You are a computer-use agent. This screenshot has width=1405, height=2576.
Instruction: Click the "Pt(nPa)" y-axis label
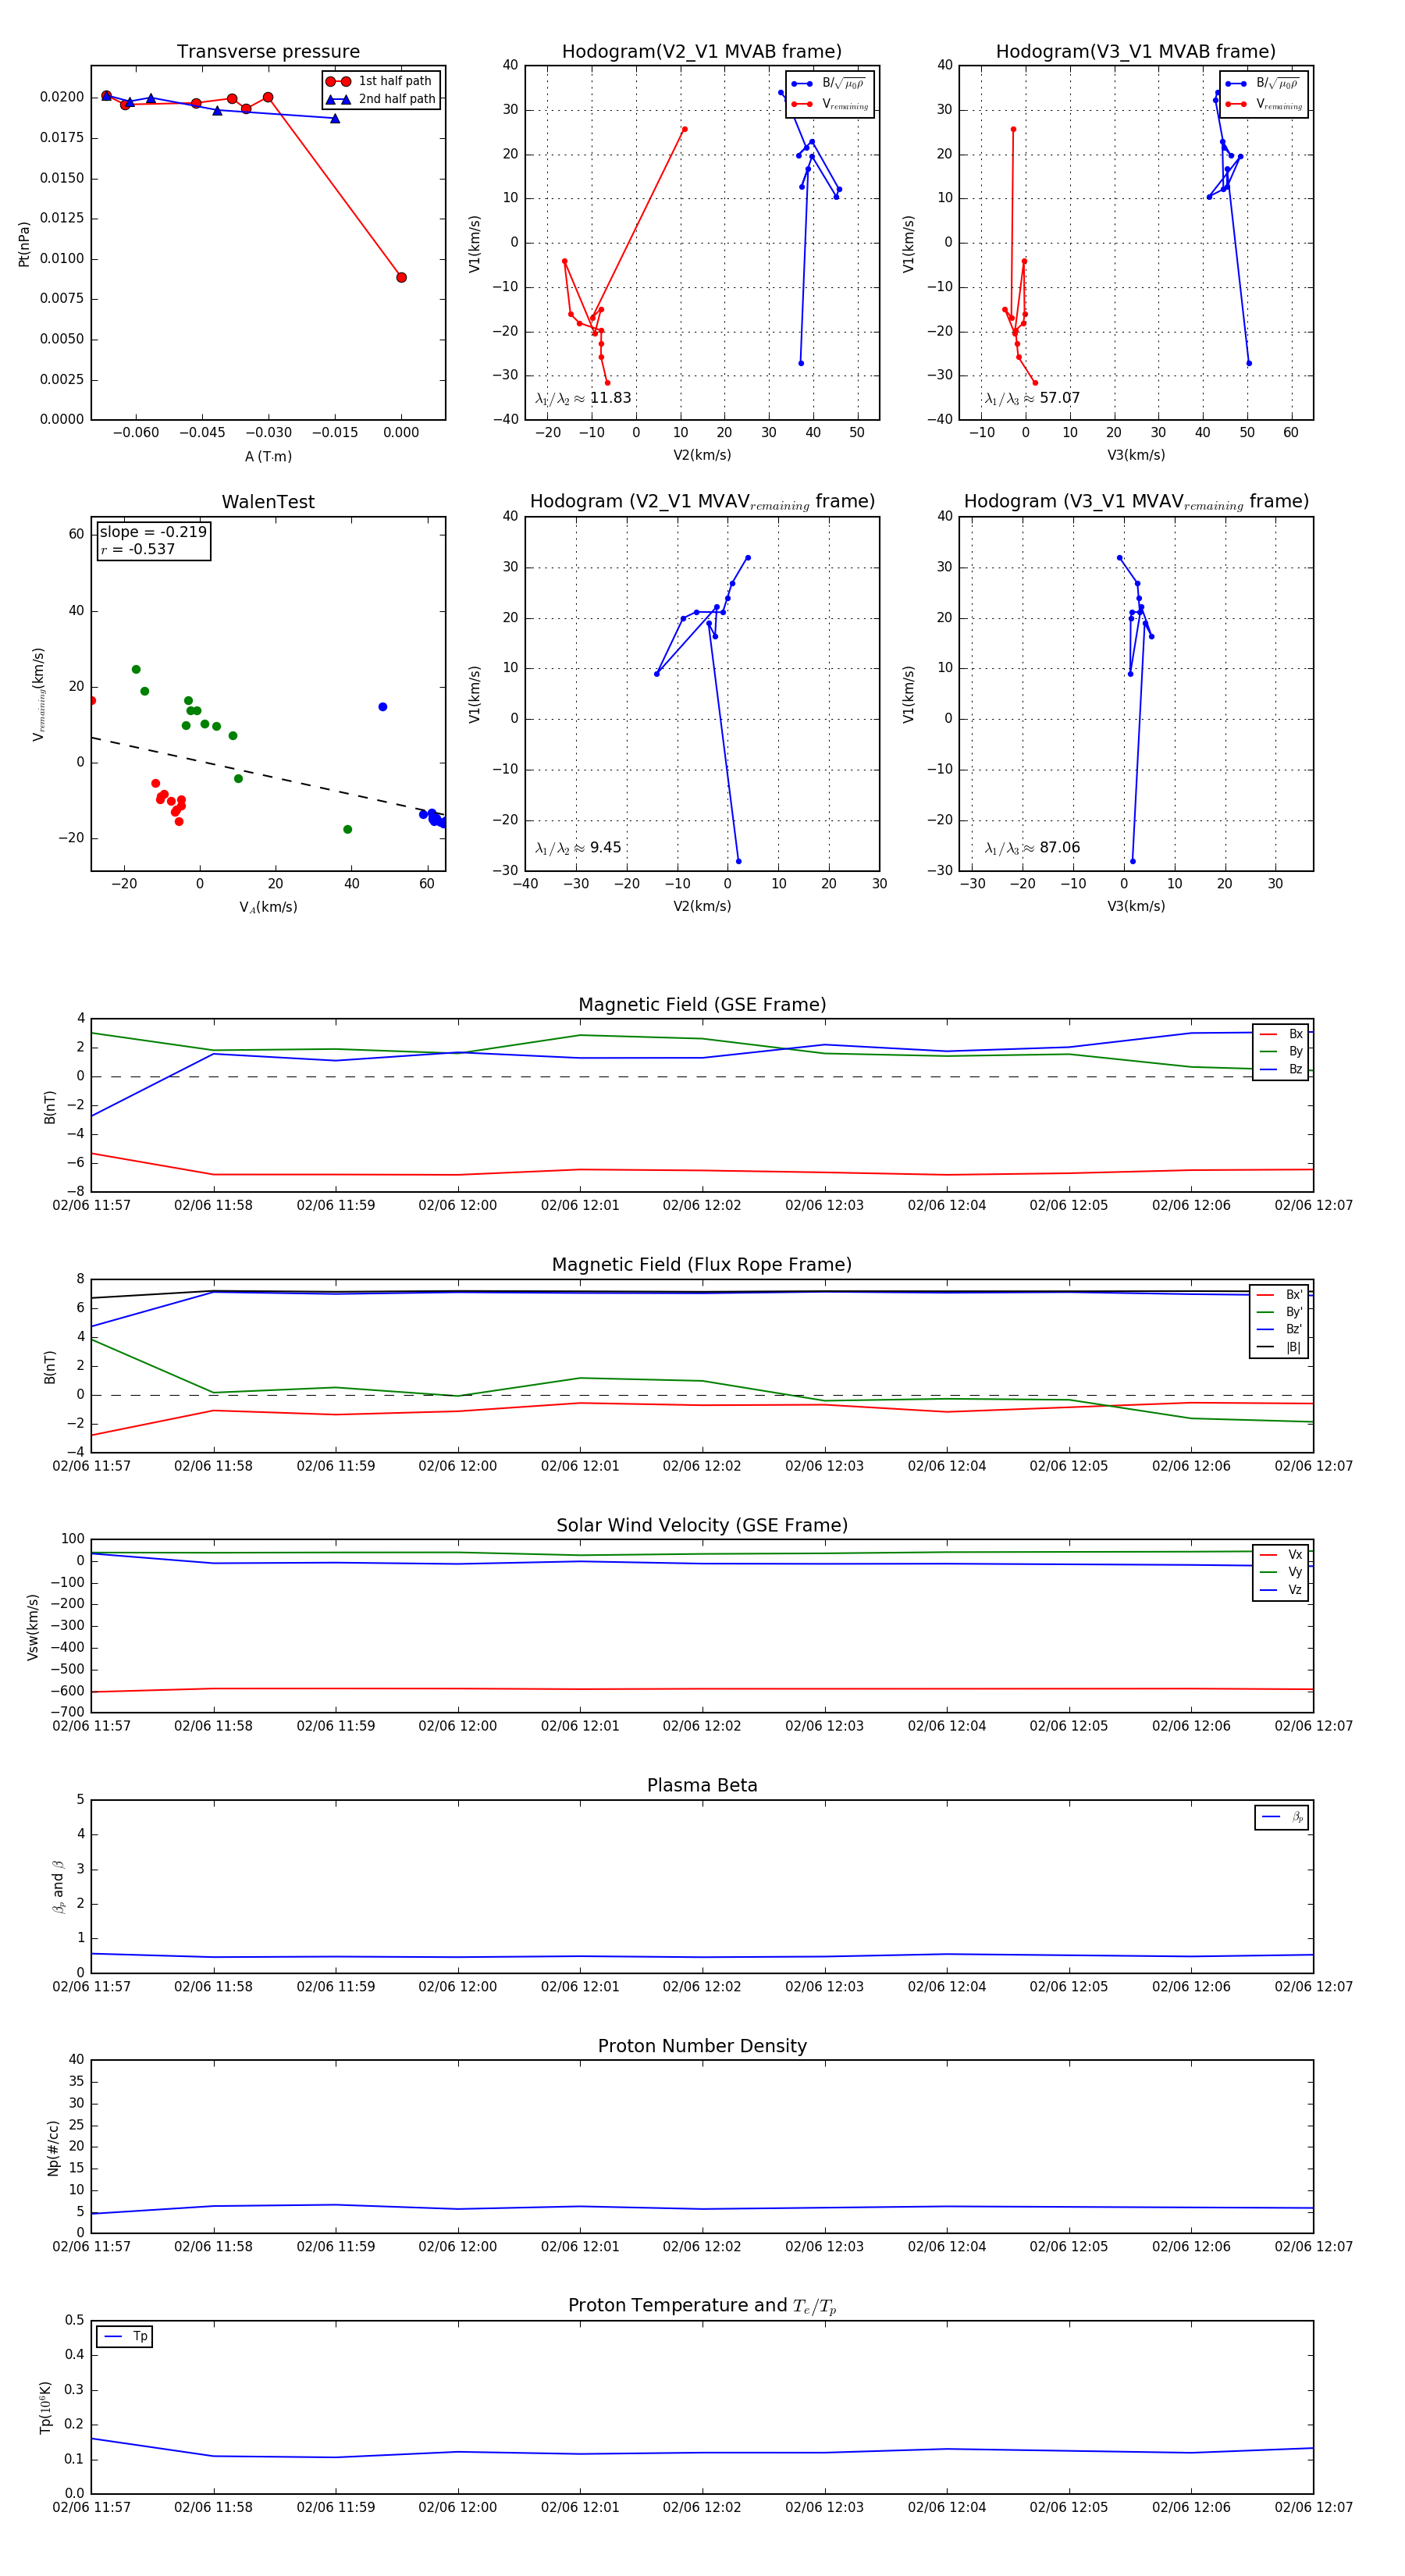click(x=24, y=244)
